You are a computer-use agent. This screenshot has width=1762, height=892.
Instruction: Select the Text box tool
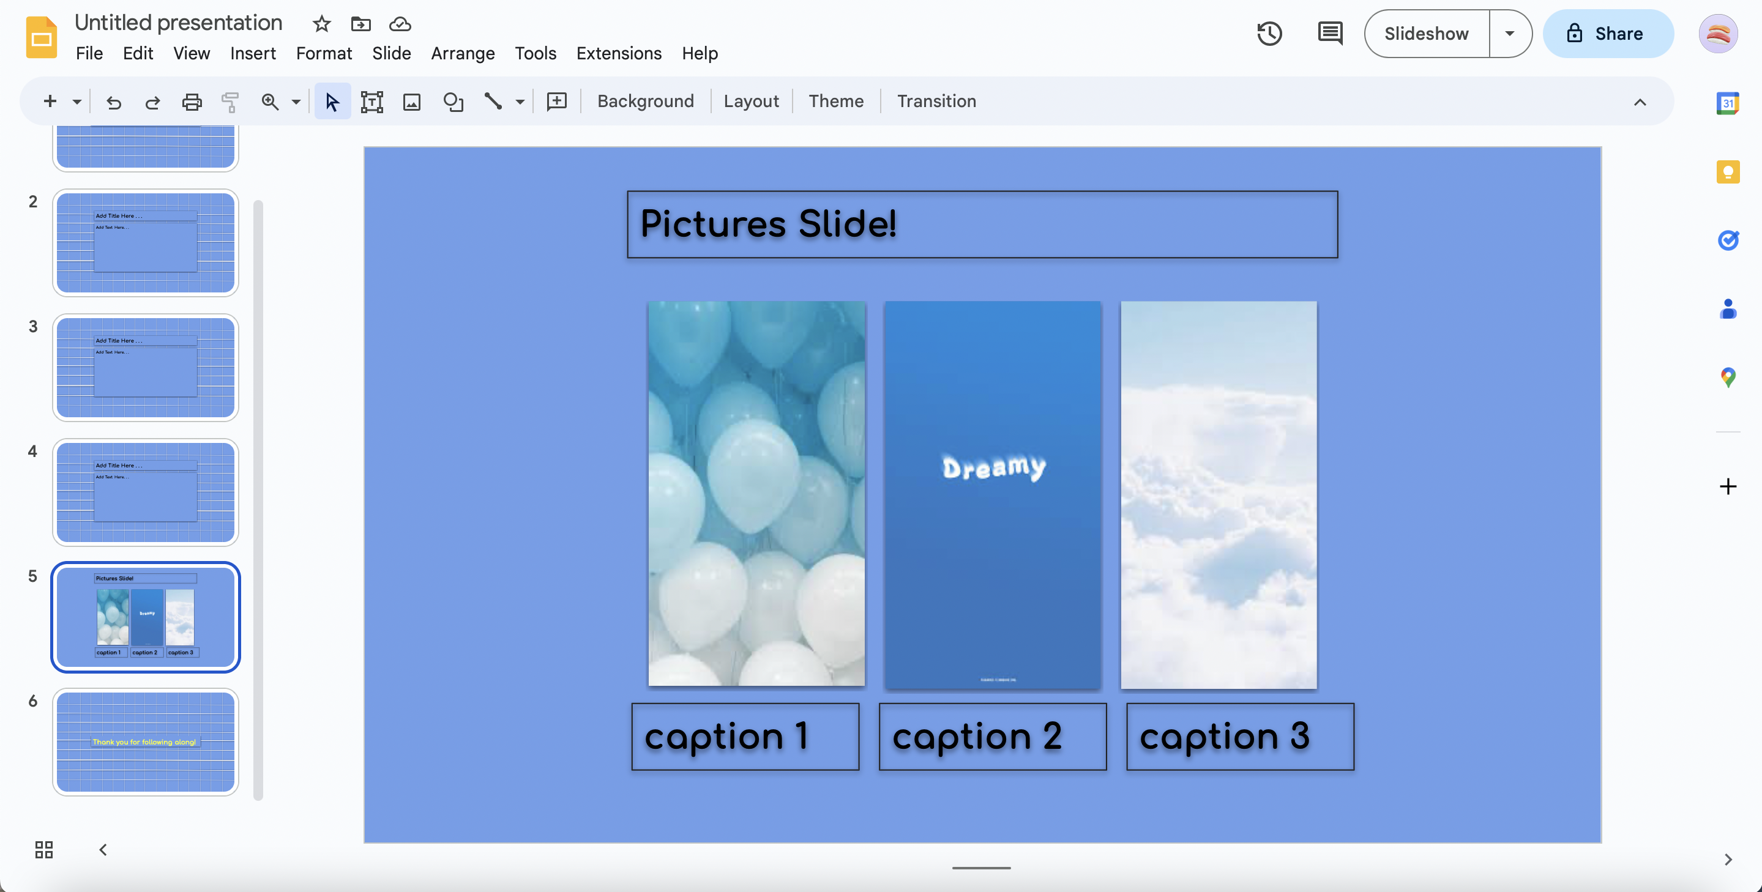[x=371, y=102]
